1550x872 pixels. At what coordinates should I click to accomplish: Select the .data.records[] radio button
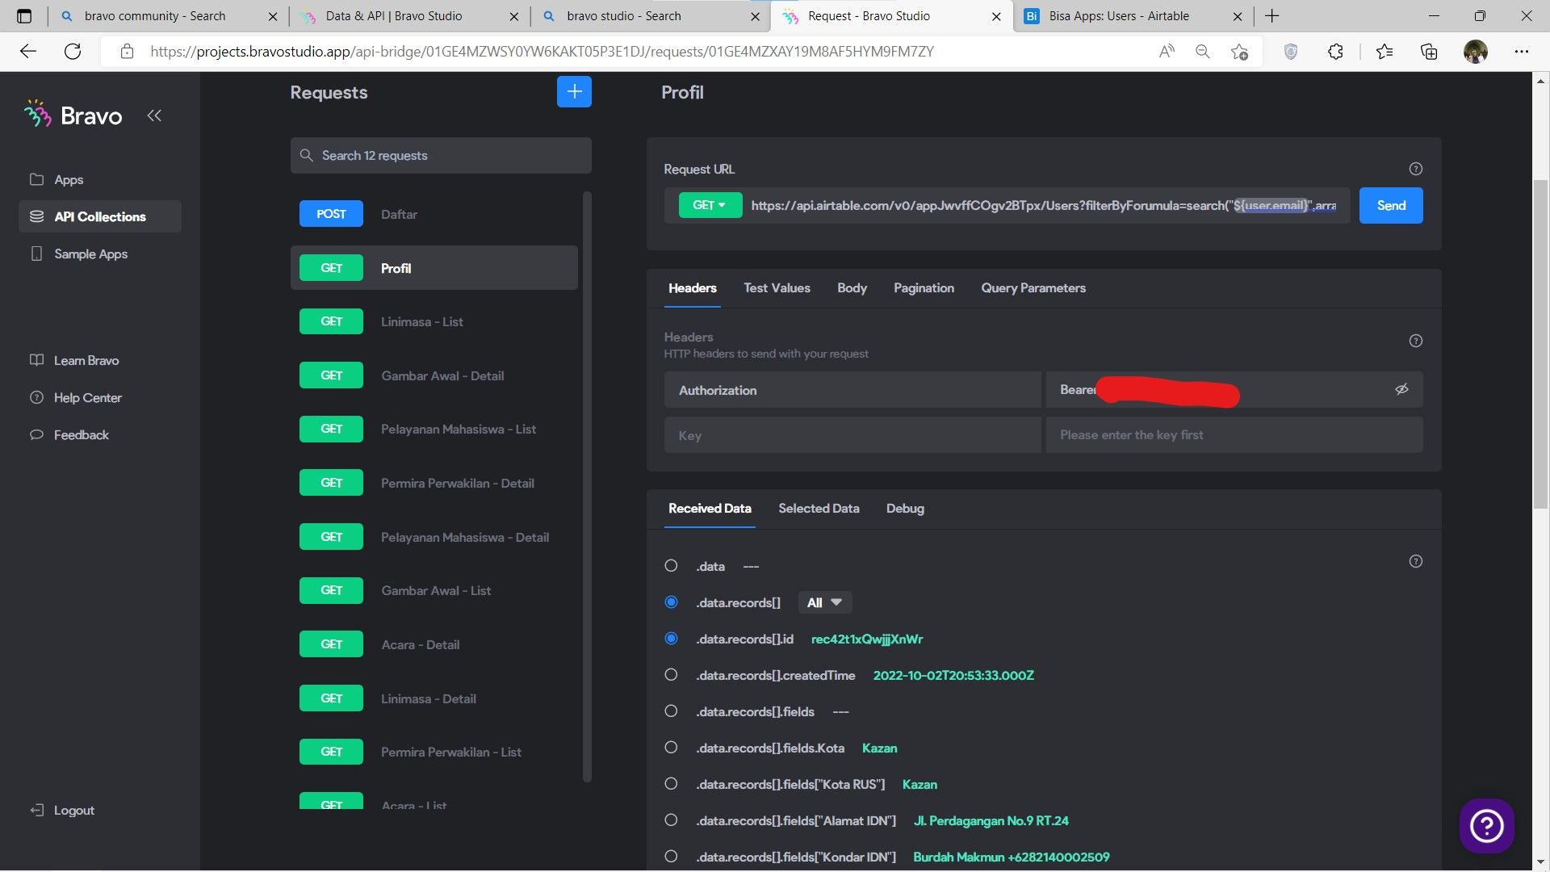pyautogui.click(x=671, y=602)
